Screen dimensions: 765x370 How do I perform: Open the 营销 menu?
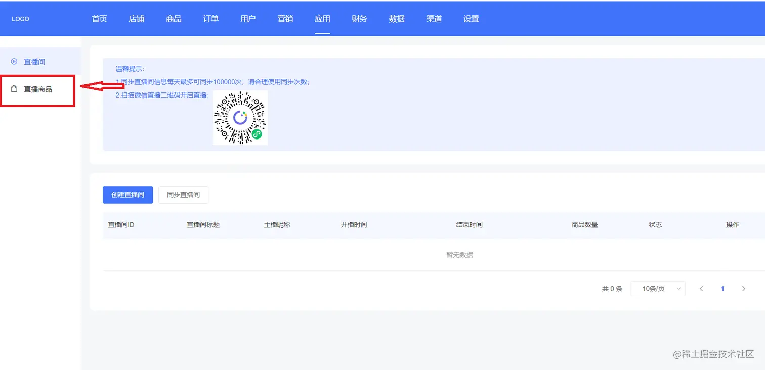[285, 19]
